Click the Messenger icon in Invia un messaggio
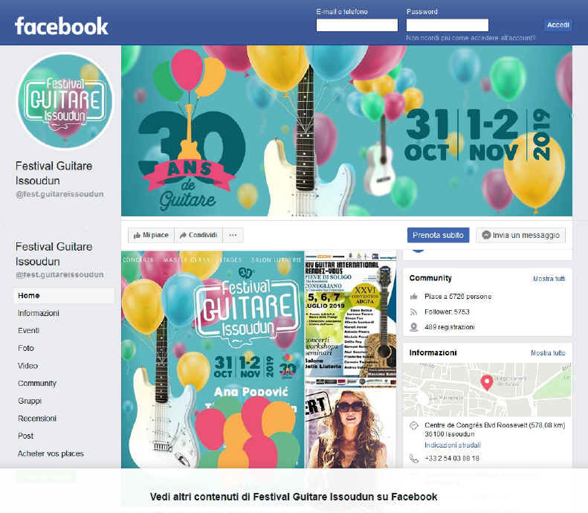Image resolution: width=588 pixels, height=513 pixels. (486, 235)
